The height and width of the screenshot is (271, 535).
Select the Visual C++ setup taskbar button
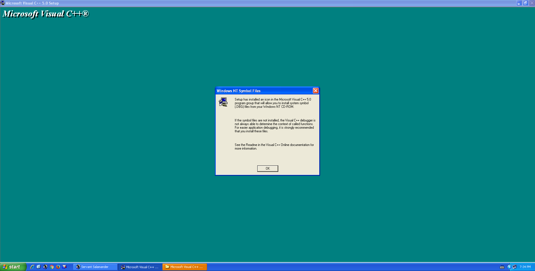tap(140, 267)
